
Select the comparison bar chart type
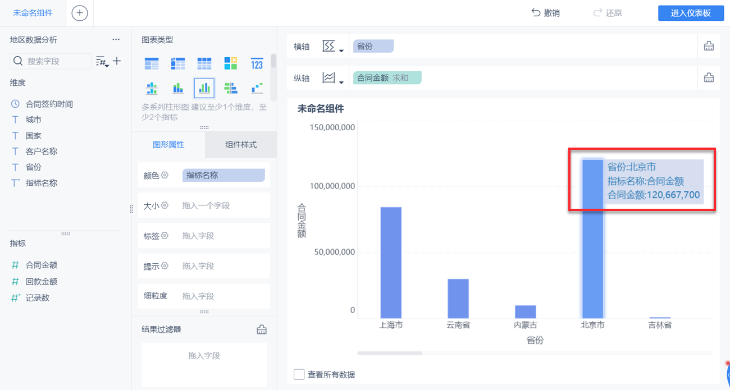231,88
